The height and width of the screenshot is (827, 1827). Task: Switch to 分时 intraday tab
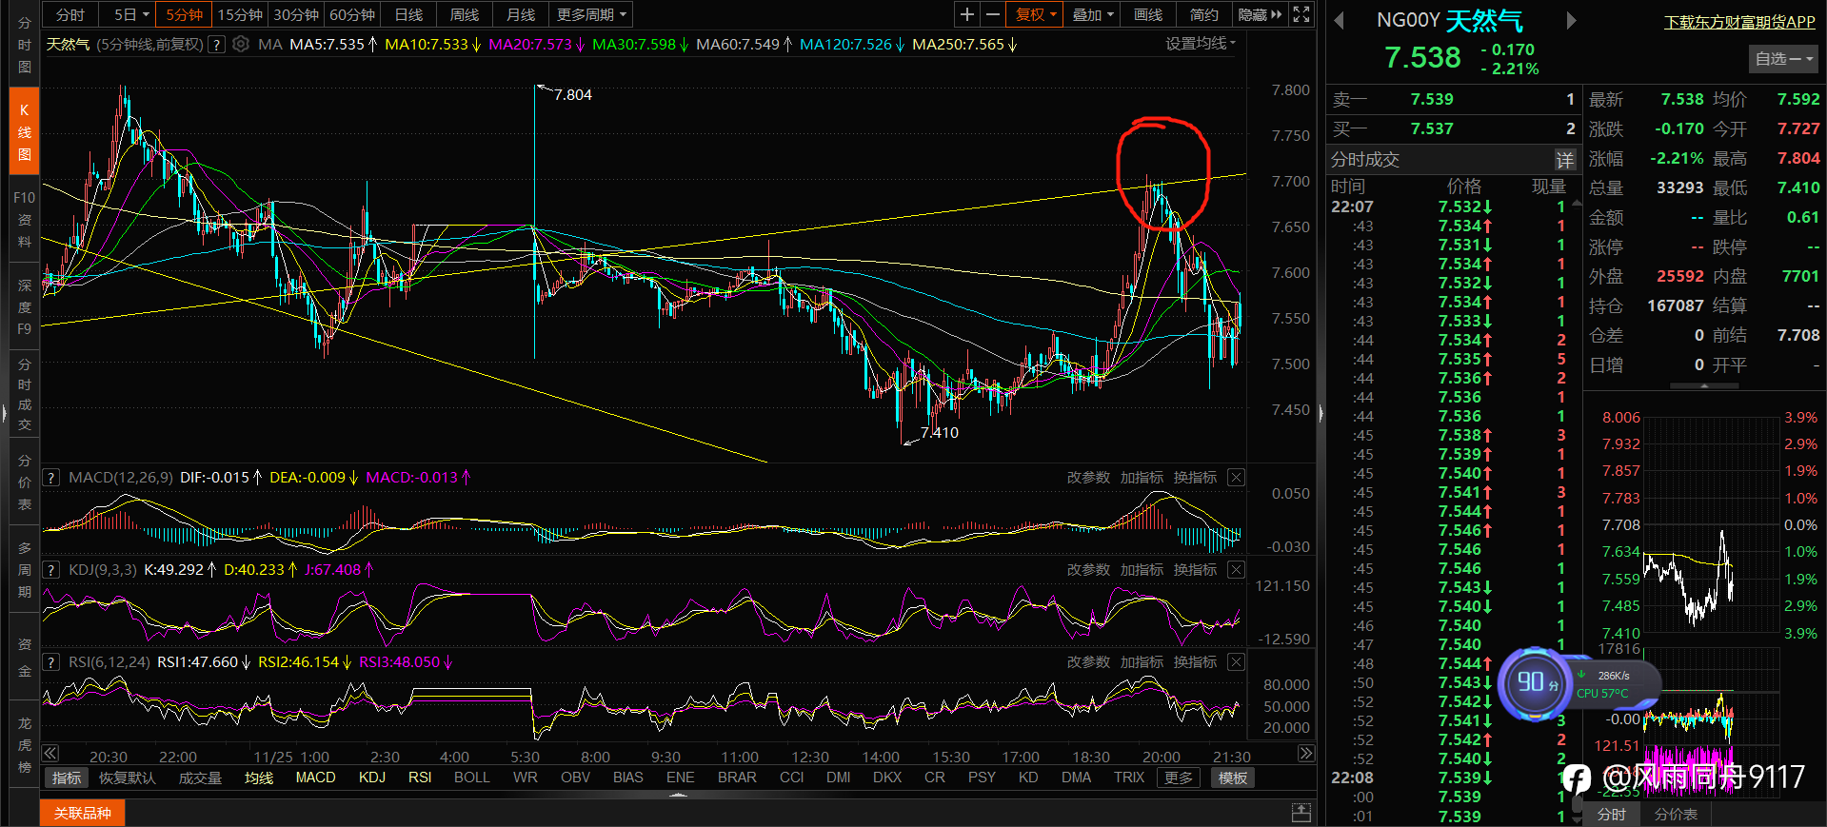[70, 14]
